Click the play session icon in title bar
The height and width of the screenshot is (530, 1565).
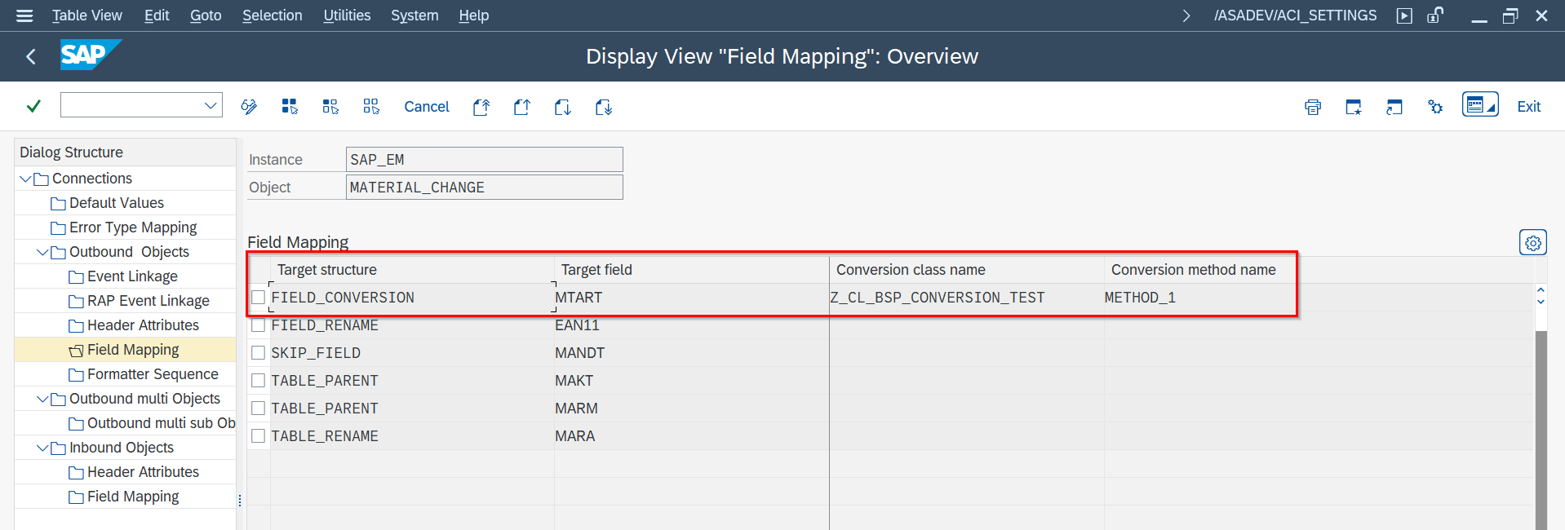[x=1404, y=15]
